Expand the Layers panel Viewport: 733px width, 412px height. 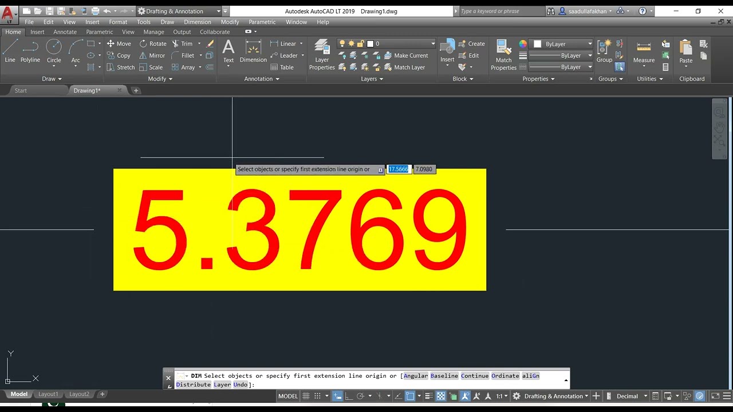372,79
